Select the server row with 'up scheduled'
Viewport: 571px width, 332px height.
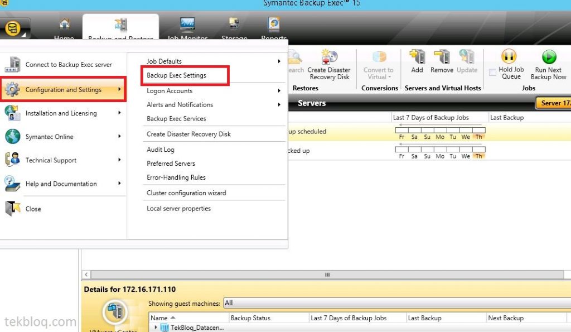[429, 132]
